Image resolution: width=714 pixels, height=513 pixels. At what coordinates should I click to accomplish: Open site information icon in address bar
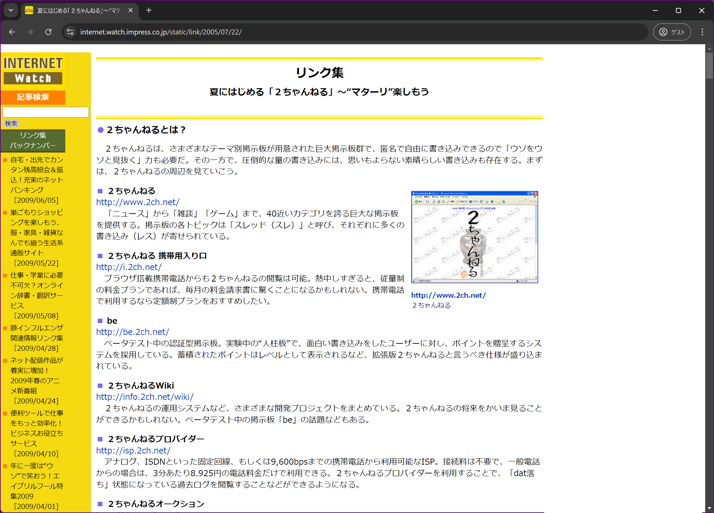click(x=70, y=32)
